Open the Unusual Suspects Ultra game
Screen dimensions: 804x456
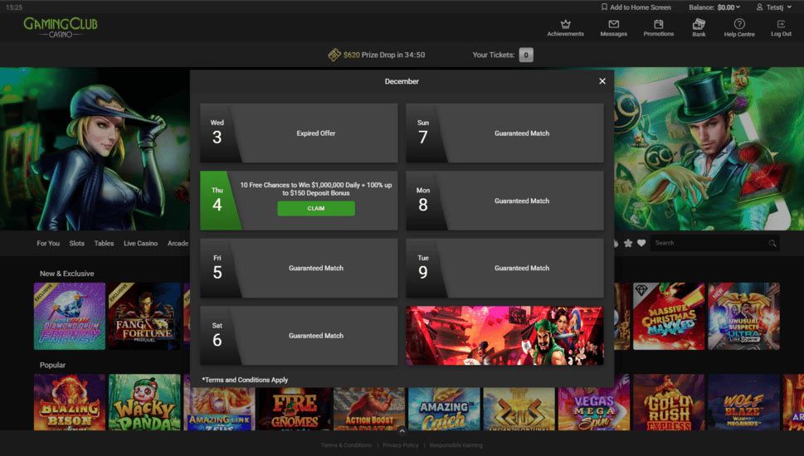point(743,316)
